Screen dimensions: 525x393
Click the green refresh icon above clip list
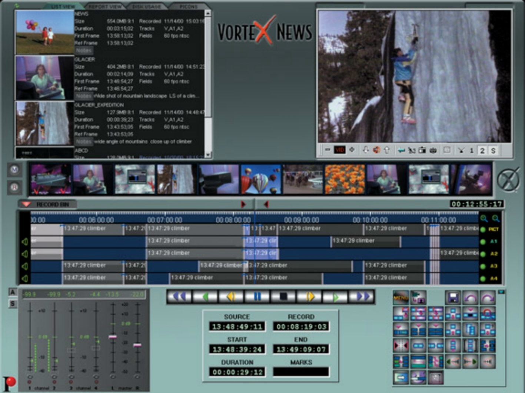tap(16, 6)
